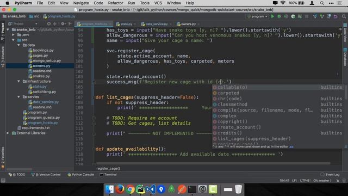Click scroll-from-source target icon in Project panel
The height and width of the screenshot is (196, 348).
49,24
